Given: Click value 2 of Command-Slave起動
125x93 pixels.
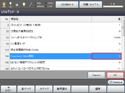Looking at the screenshot, I should (107, 56).
